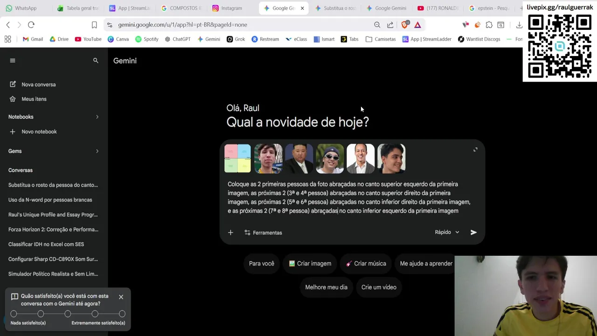The height and width of the screenshot is (336, 597).
Task: Open conversation Uso da N-word por pessoas brancas
Action: click(50, 200)
